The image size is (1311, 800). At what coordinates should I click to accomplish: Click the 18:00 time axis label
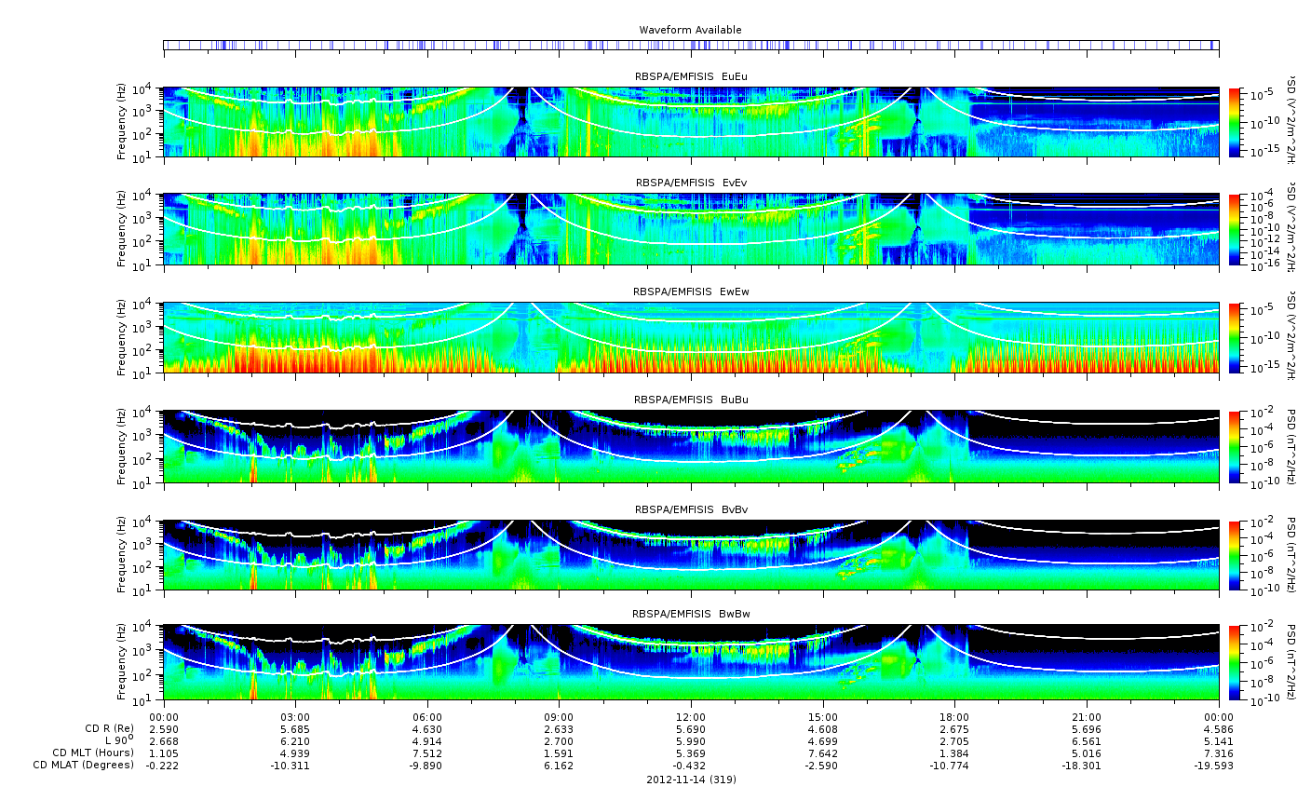click(x=954, y=717)
